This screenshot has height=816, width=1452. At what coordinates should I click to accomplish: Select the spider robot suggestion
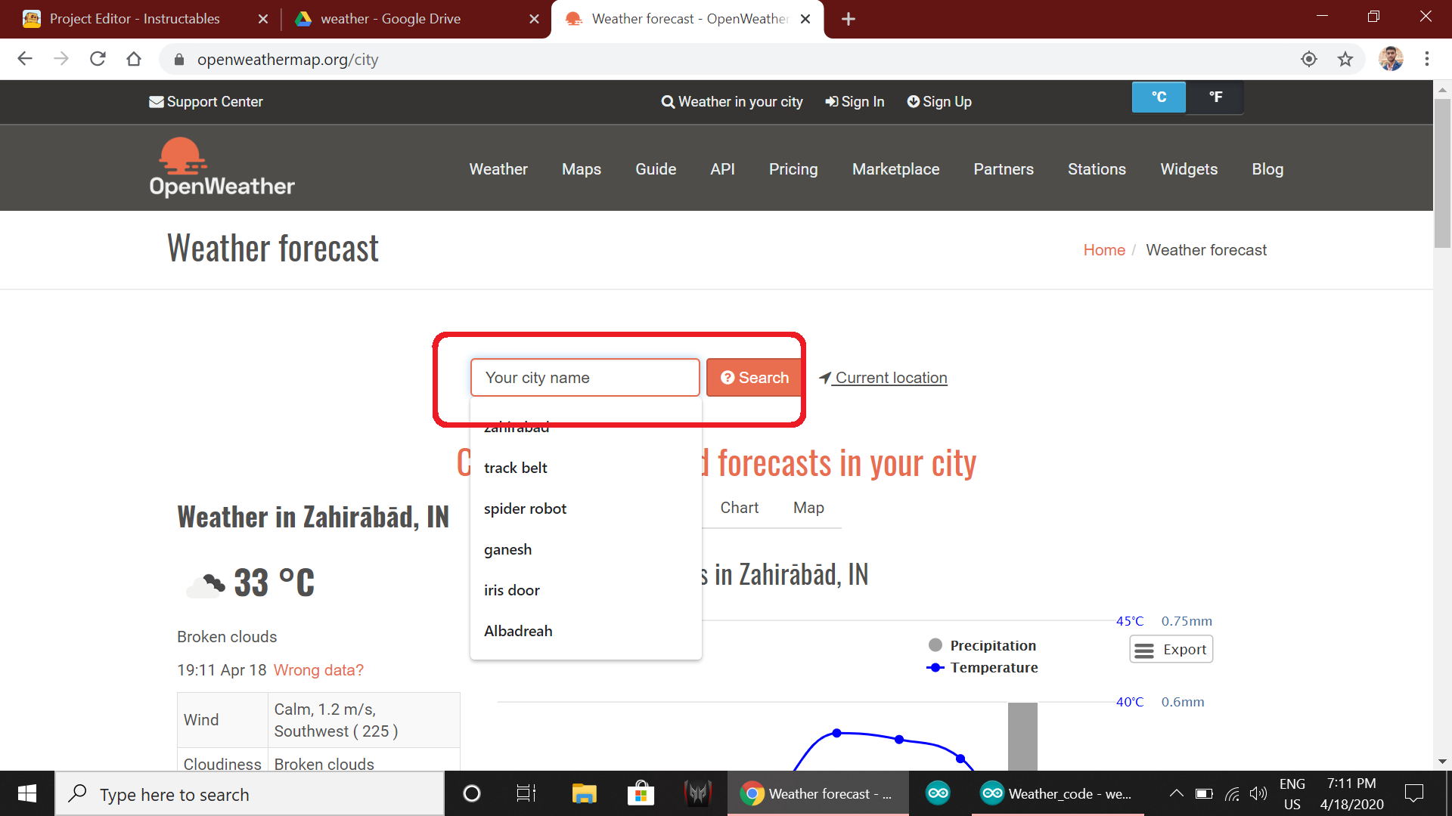click(585, 508)
